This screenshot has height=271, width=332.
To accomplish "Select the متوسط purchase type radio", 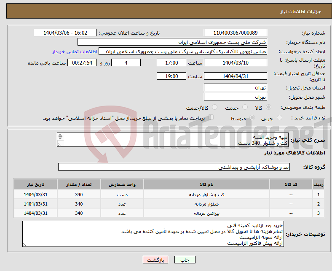I will tap(252, 118).
